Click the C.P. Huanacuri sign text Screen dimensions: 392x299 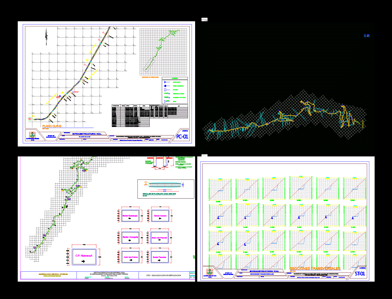[x=84, y=255]
